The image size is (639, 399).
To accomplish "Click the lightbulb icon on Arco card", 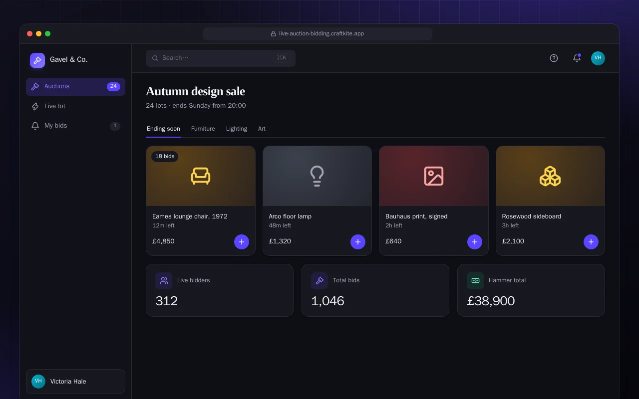I will (317, 176).
